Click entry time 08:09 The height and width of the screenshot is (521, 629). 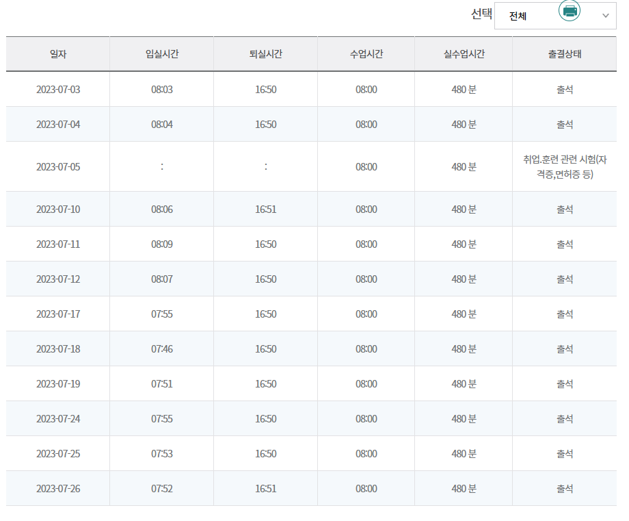pos(161,244)
